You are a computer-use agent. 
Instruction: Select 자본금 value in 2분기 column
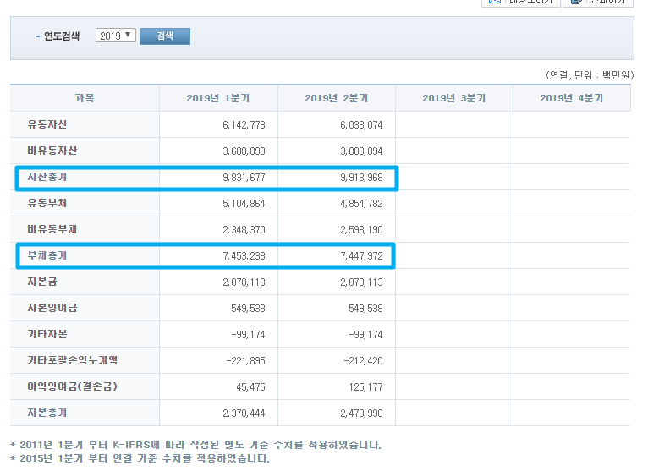[361, 282]
